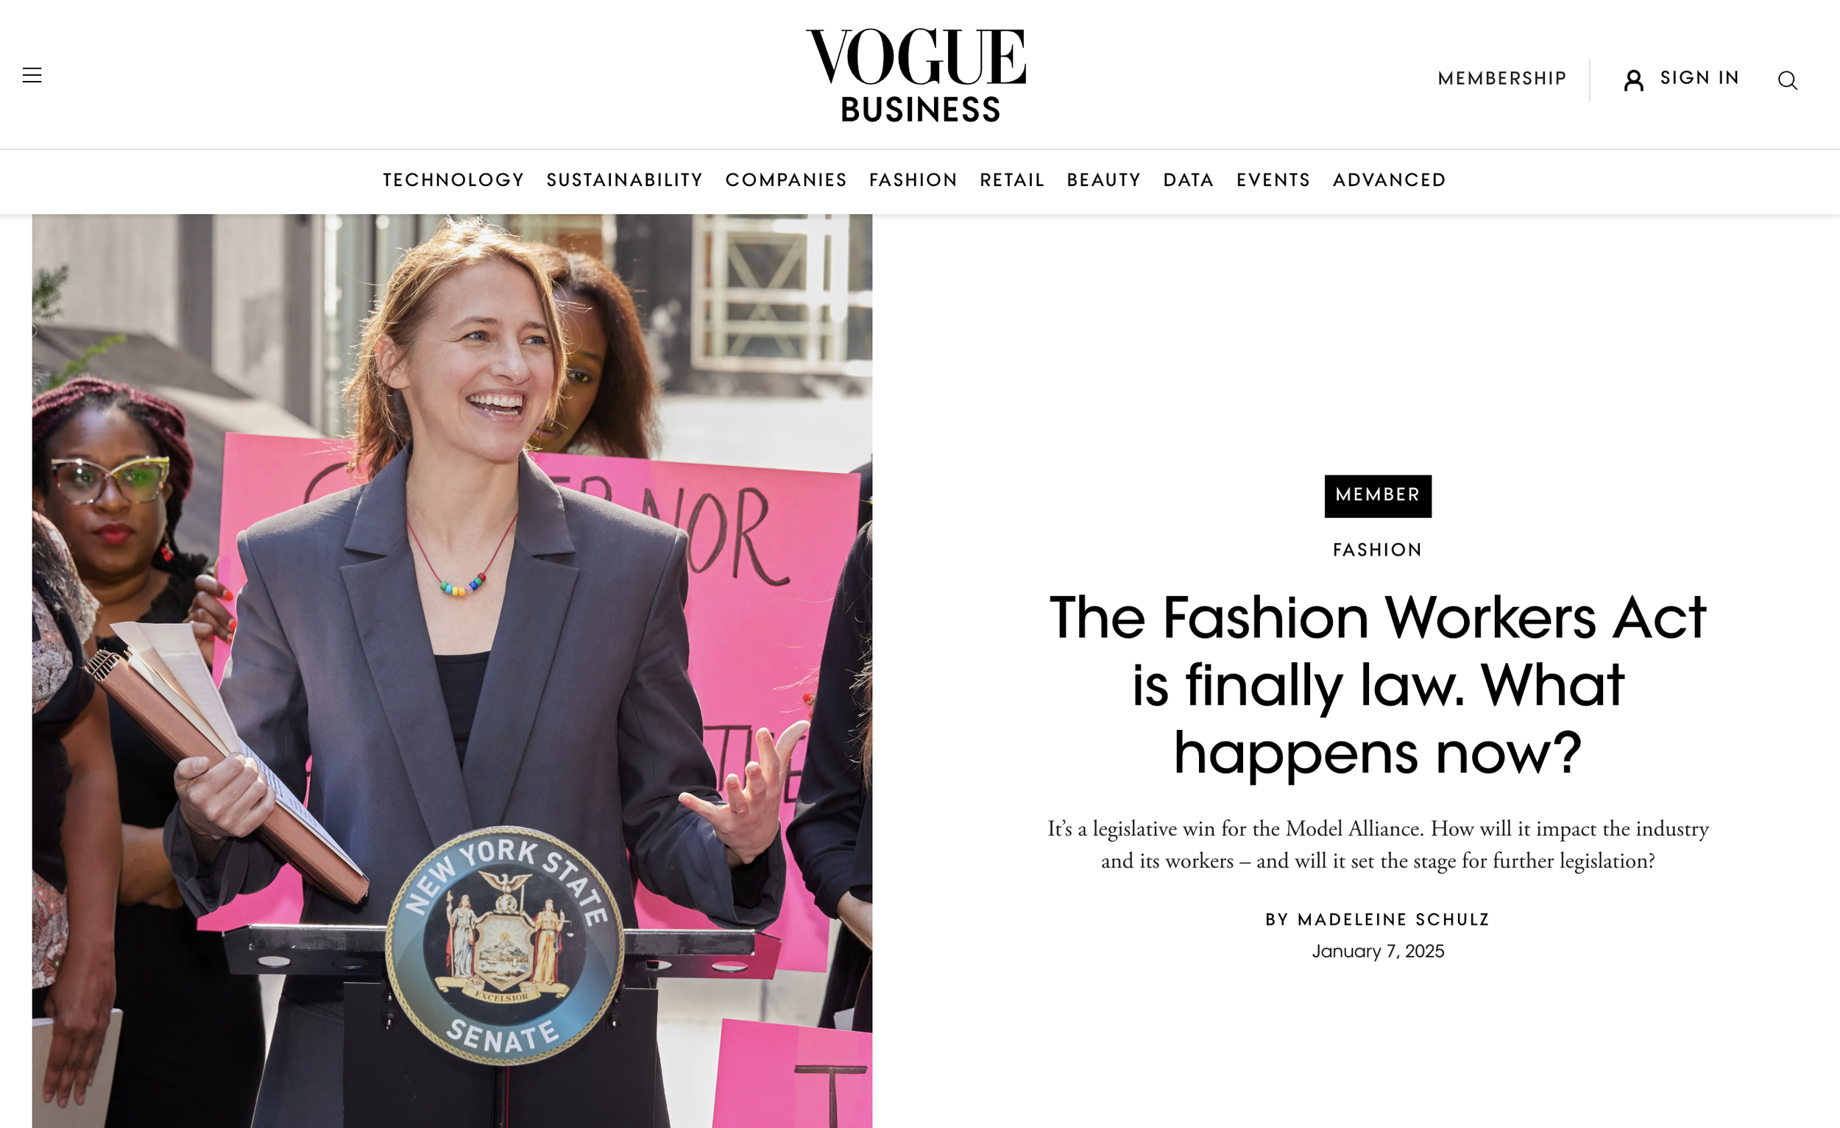The height and width of the screenshot is (1128, 1840).
Task: Click the black Member badge
Action: tap(1378, 496)
